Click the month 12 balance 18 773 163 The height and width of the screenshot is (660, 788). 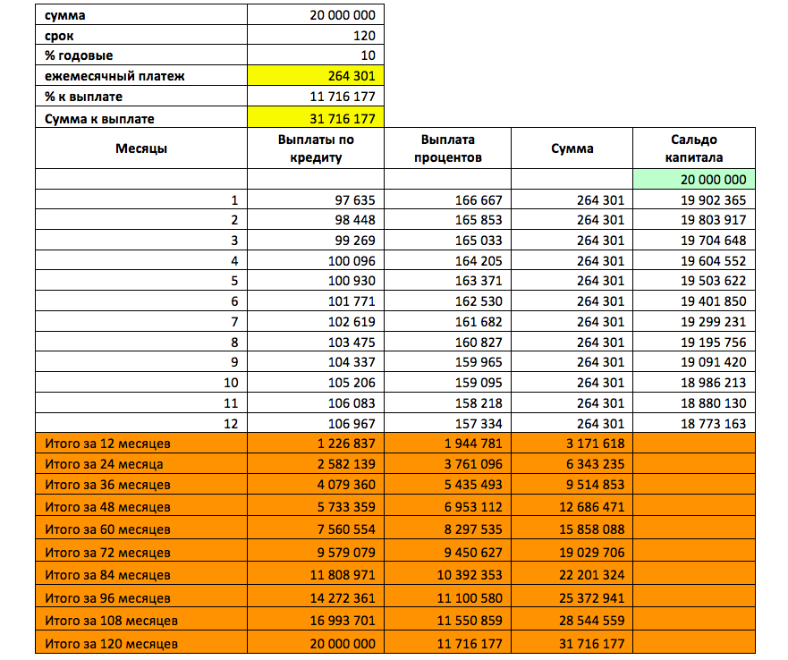(x=693, y=424)
